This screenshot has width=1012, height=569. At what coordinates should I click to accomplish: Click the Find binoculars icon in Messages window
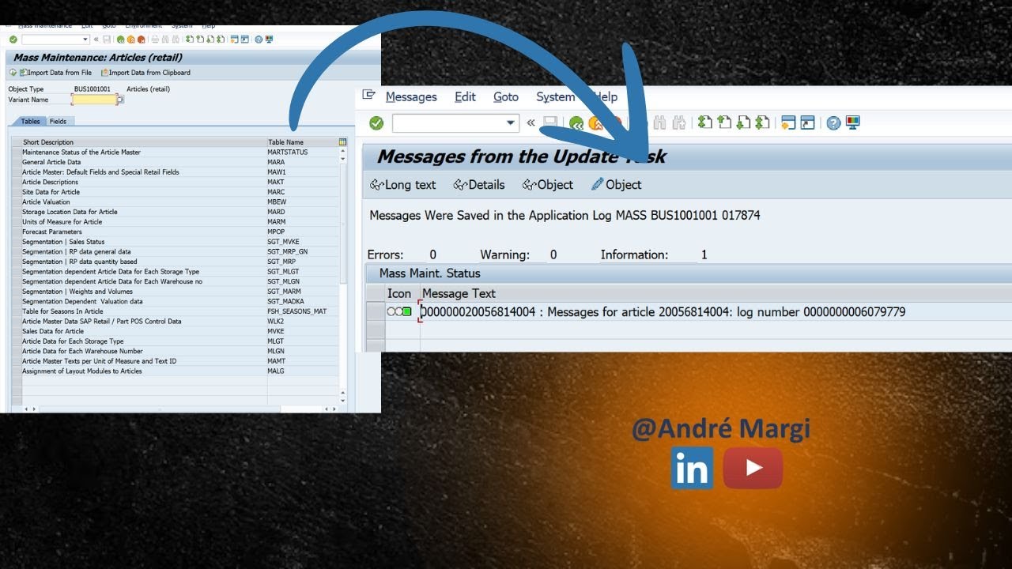pyautogui.click(x=659, y=122)
